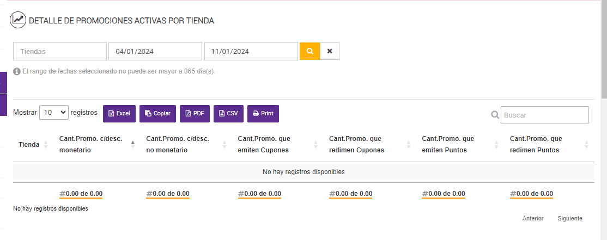Click the page vertical scrollbar
The width and height of the screenshot is (607, 240).
604,50
